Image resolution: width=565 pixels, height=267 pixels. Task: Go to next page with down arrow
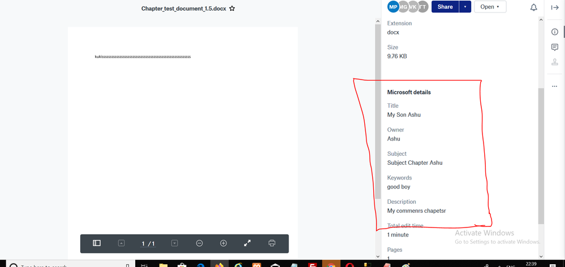coord(174,243)
